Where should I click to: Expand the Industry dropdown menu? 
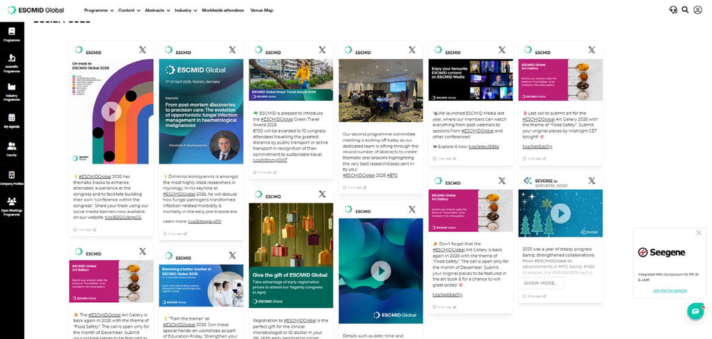186,10
